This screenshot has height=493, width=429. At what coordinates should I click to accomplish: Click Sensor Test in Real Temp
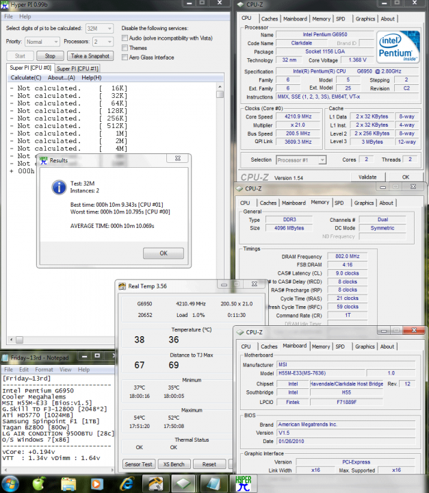138,464
